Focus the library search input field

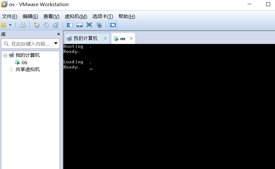click(x=30, y=44)
